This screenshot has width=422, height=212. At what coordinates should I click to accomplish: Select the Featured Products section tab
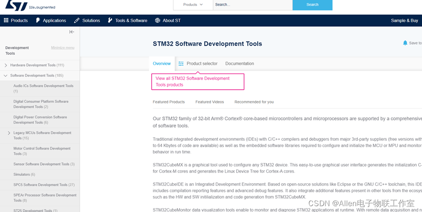[169, 102]
